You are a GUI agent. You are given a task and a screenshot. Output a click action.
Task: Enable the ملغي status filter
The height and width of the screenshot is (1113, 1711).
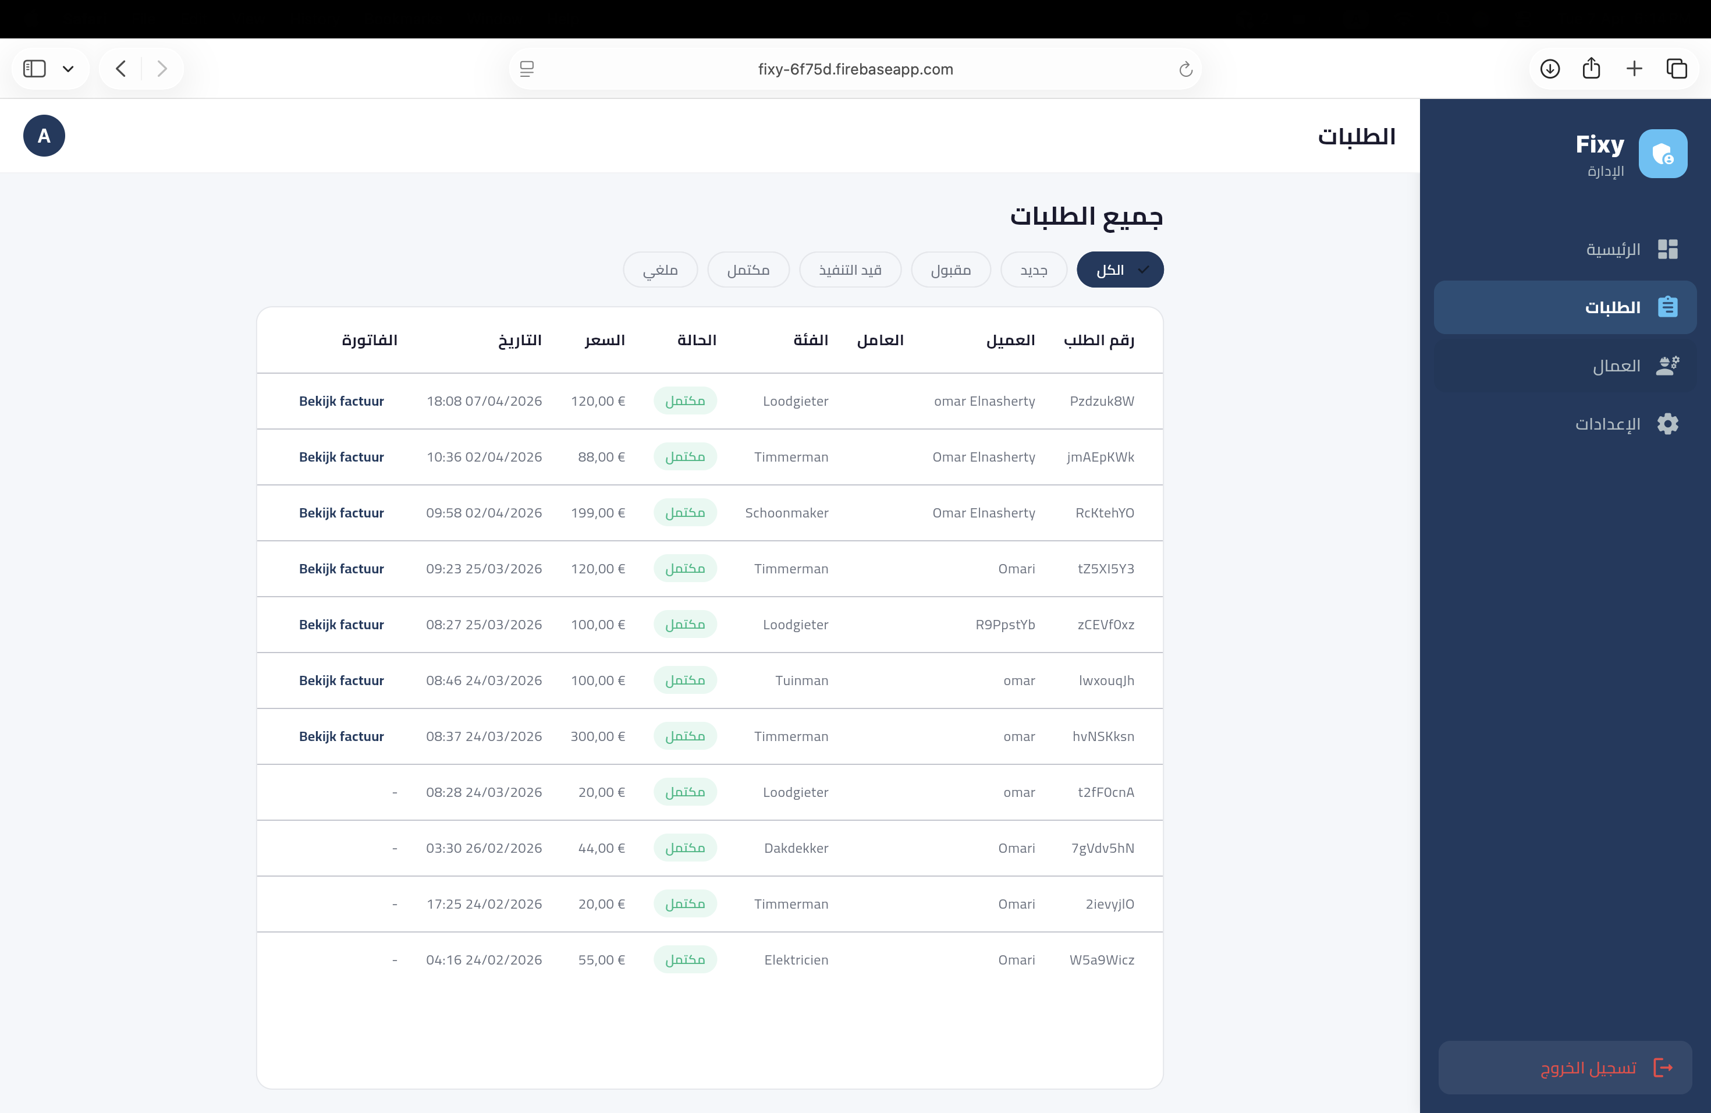[659, 270]
